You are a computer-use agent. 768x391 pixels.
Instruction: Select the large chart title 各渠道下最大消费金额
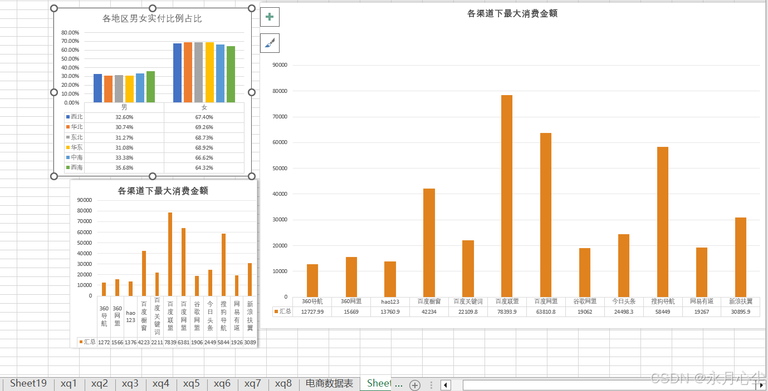[512, 13]
